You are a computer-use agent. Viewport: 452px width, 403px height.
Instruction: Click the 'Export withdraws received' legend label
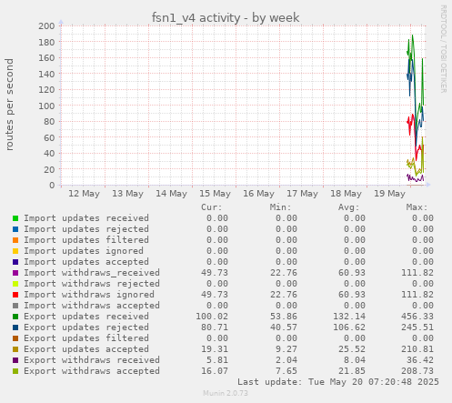click(92, 360)
